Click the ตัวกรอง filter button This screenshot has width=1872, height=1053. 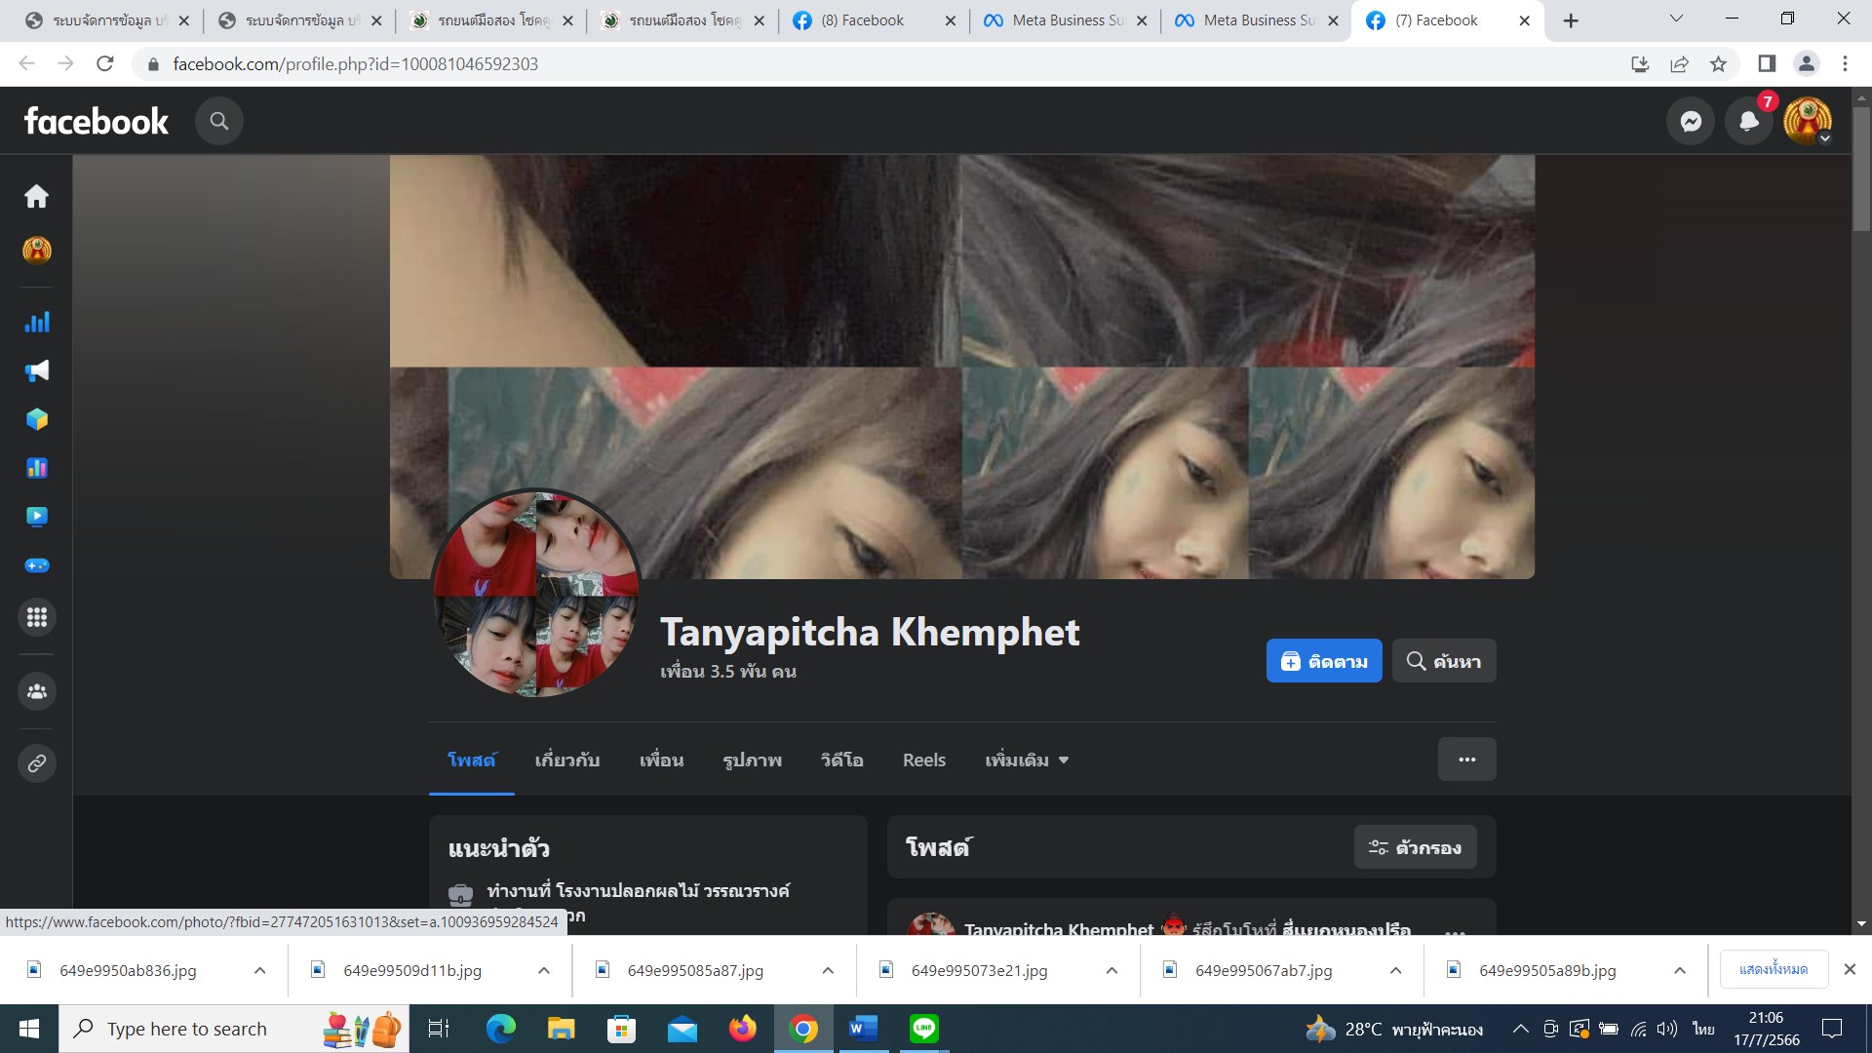pyautogui.click(x=1415, y=847)
